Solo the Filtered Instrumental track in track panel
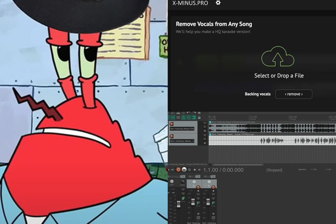This screenshot has width=336, height=224. (205, 127)
